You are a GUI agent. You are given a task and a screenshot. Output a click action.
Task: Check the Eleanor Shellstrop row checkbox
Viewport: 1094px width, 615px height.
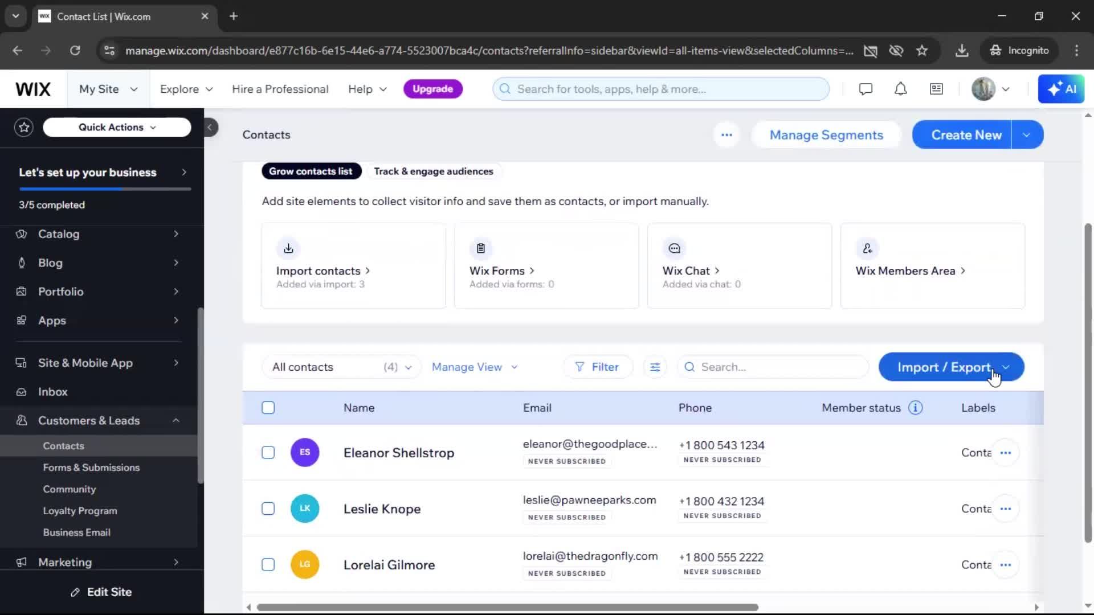[x=268, y=453]
